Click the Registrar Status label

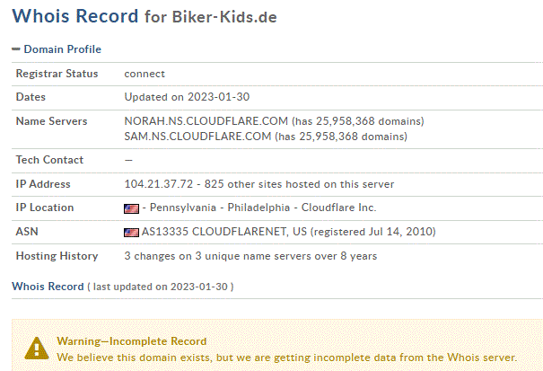point(57,74)
